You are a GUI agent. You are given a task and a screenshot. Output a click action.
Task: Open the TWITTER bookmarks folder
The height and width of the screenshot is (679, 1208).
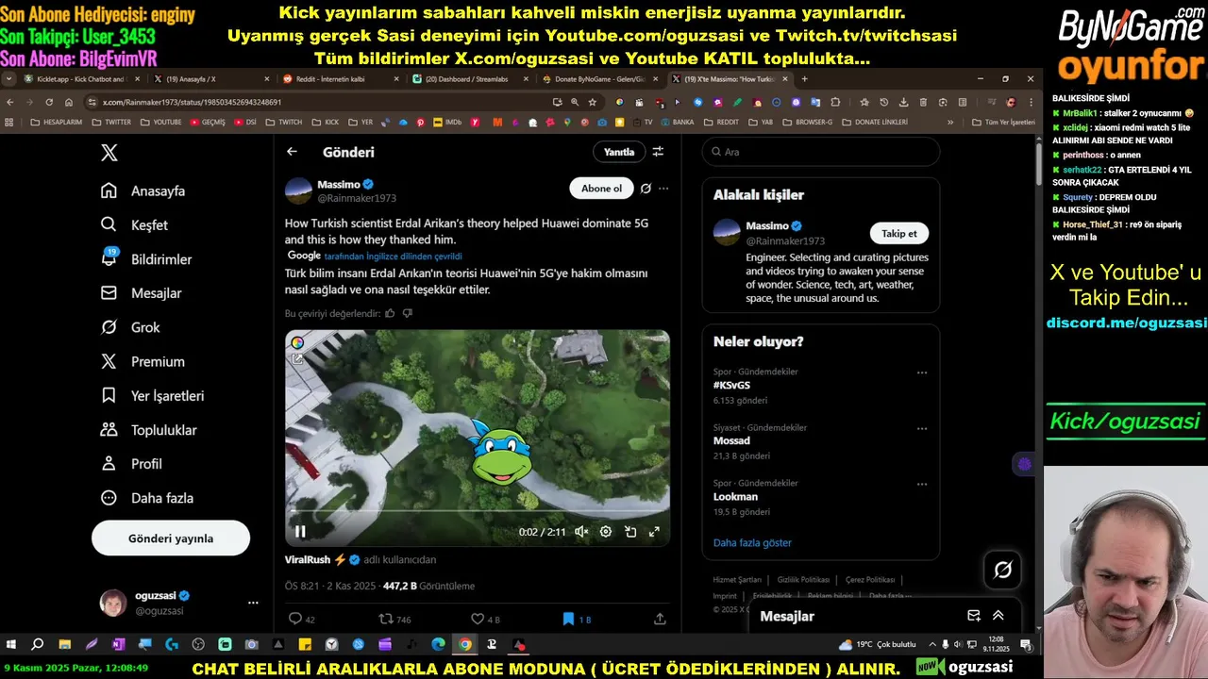[111, 122]
